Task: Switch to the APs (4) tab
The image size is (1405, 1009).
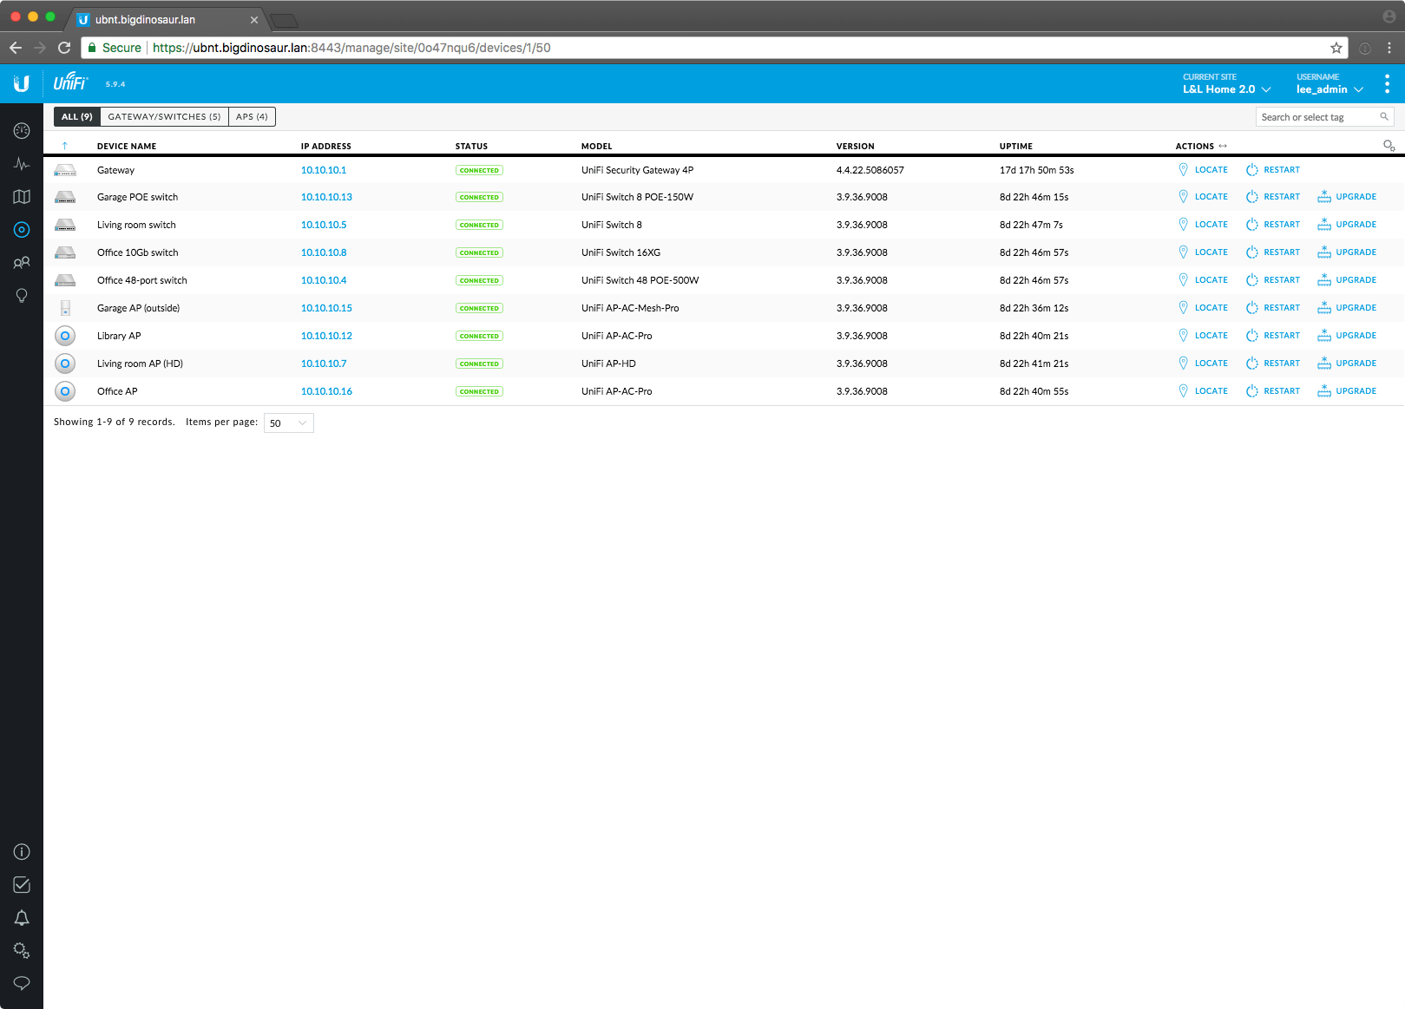Action: [x=252, y=117]
